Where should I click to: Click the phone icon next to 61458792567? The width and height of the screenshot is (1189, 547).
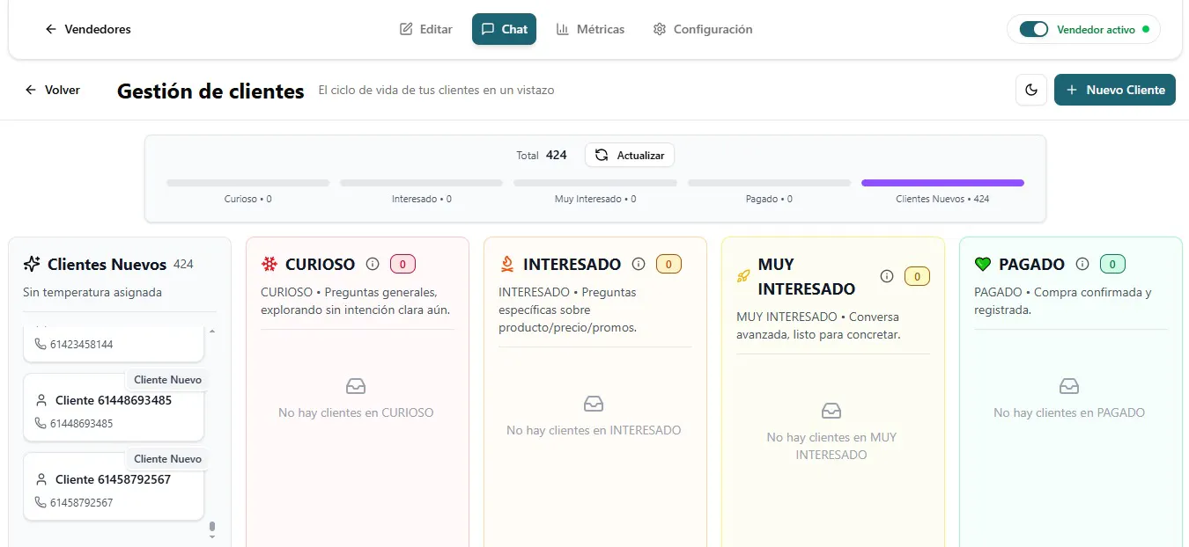coord(40,502)
